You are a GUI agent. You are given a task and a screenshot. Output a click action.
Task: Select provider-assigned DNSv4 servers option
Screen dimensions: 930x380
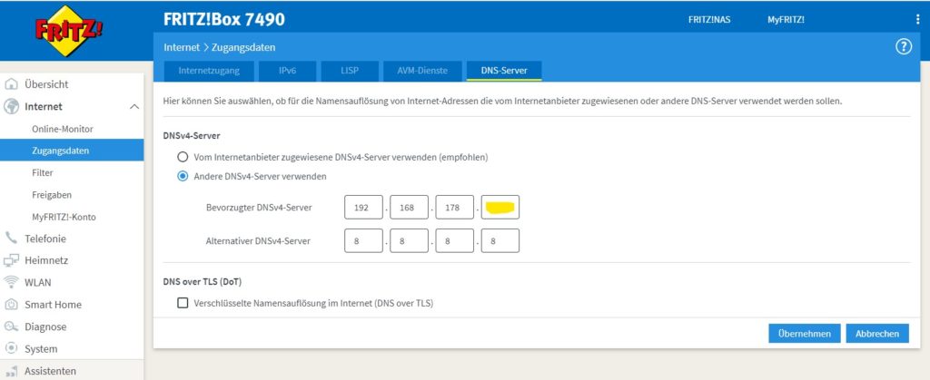(x=183, y=157)
